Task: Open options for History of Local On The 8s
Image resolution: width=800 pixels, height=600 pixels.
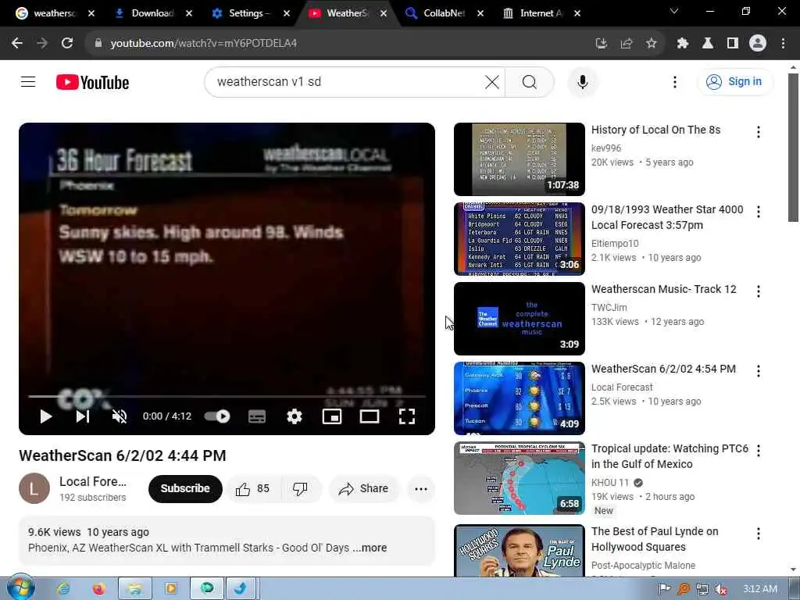Action: tap(758, 132)
